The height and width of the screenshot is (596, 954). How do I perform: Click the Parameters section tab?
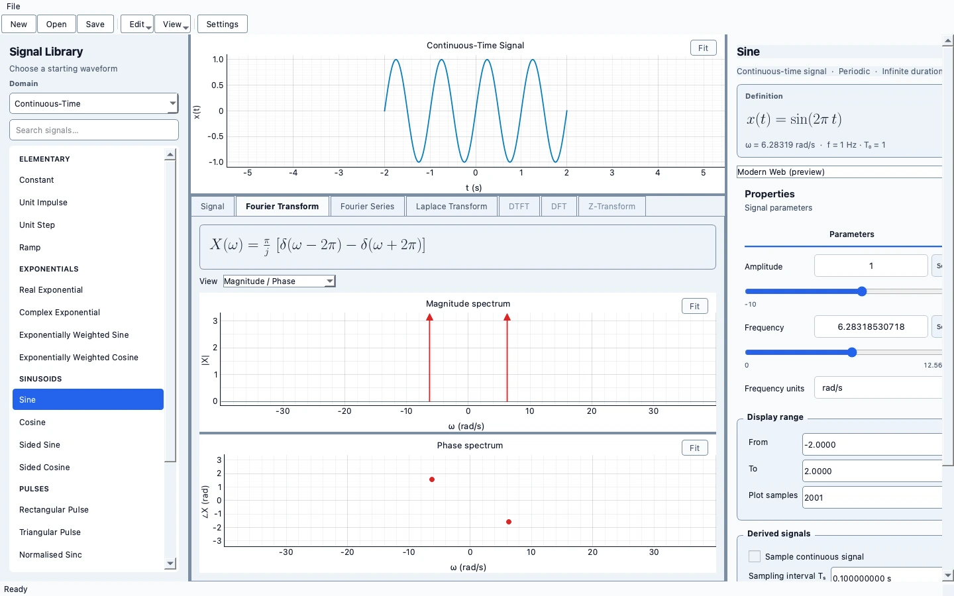click(851, 234)
